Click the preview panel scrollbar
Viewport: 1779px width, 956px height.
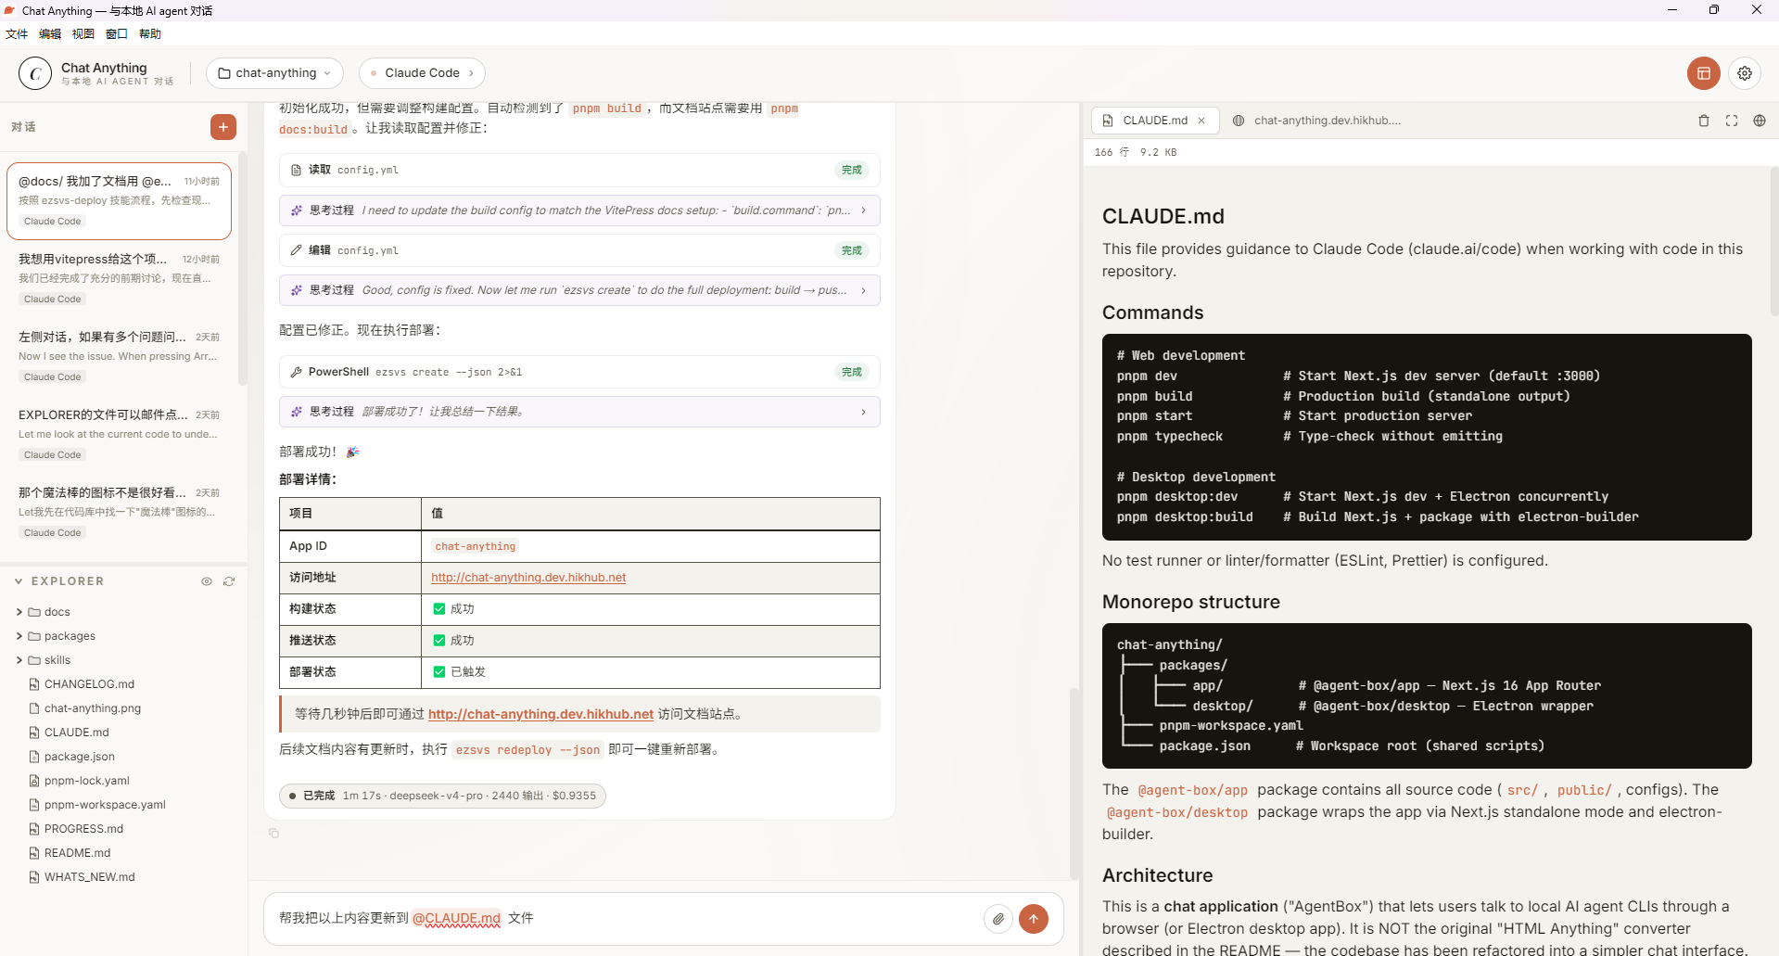pyautogui.click(x=1774, y=241)
